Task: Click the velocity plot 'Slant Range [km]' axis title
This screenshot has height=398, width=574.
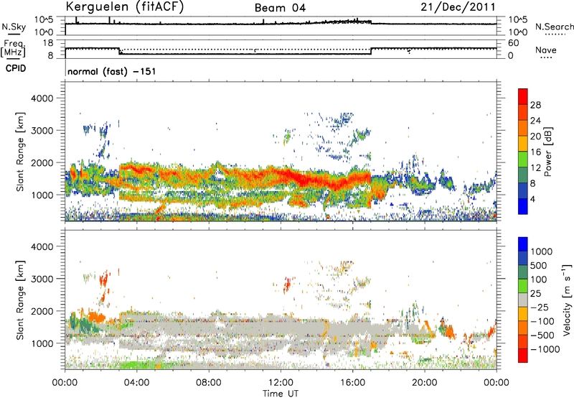Action: [x=20, y=300]
